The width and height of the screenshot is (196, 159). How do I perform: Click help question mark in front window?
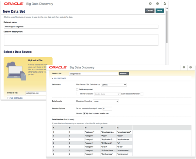click(x=190, y=67)
